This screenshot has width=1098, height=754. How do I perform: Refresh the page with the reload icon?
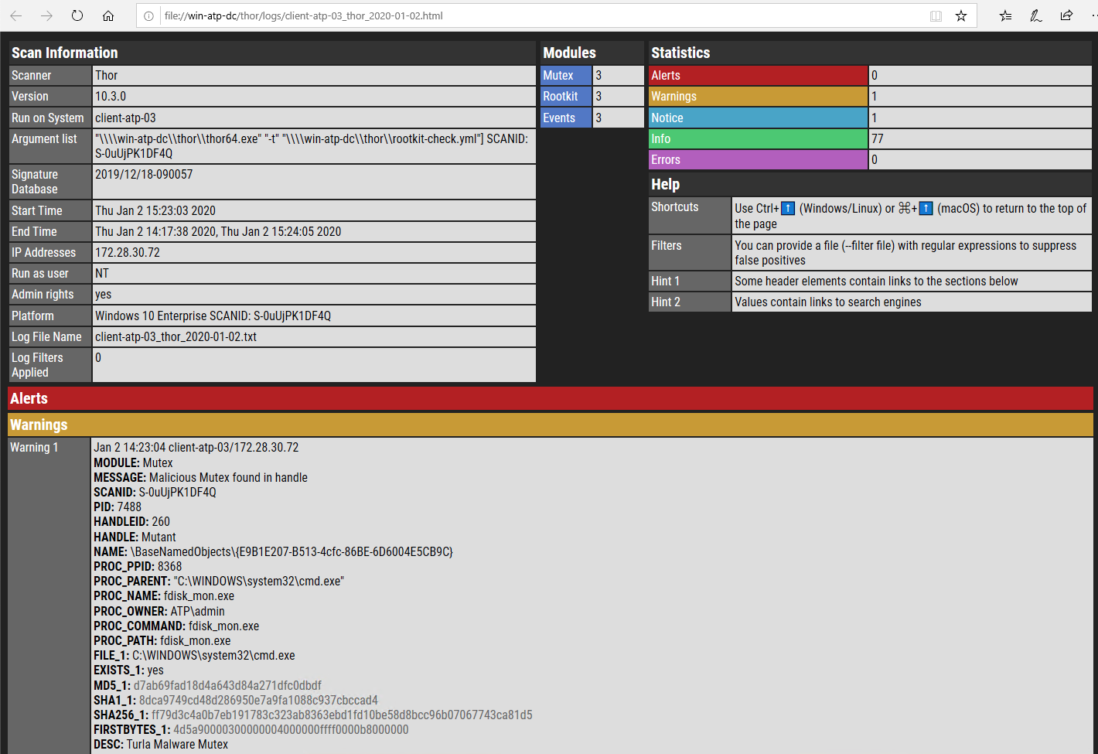77,15
